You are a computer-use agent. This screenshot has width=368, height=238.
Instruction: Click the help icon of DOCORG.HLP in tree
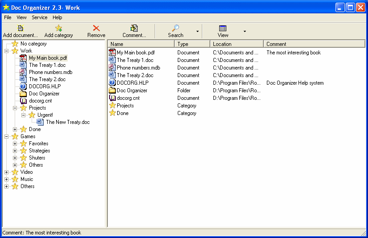click(x=23, y=86)
